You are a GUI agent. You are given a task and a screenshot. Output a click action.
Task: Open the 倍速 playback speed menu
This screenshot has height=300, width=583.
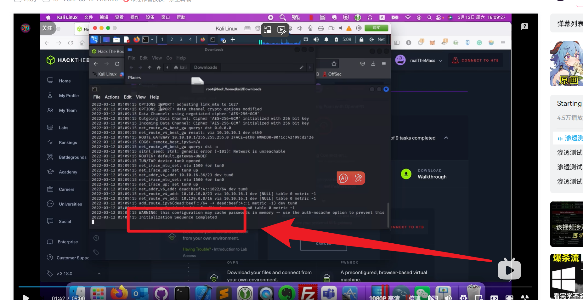point(415,297)
